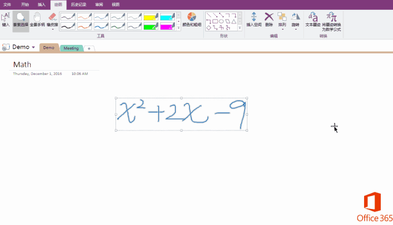Expand the Demo notebook dropdown
393x225 pixels.
(x=33, y=47)
